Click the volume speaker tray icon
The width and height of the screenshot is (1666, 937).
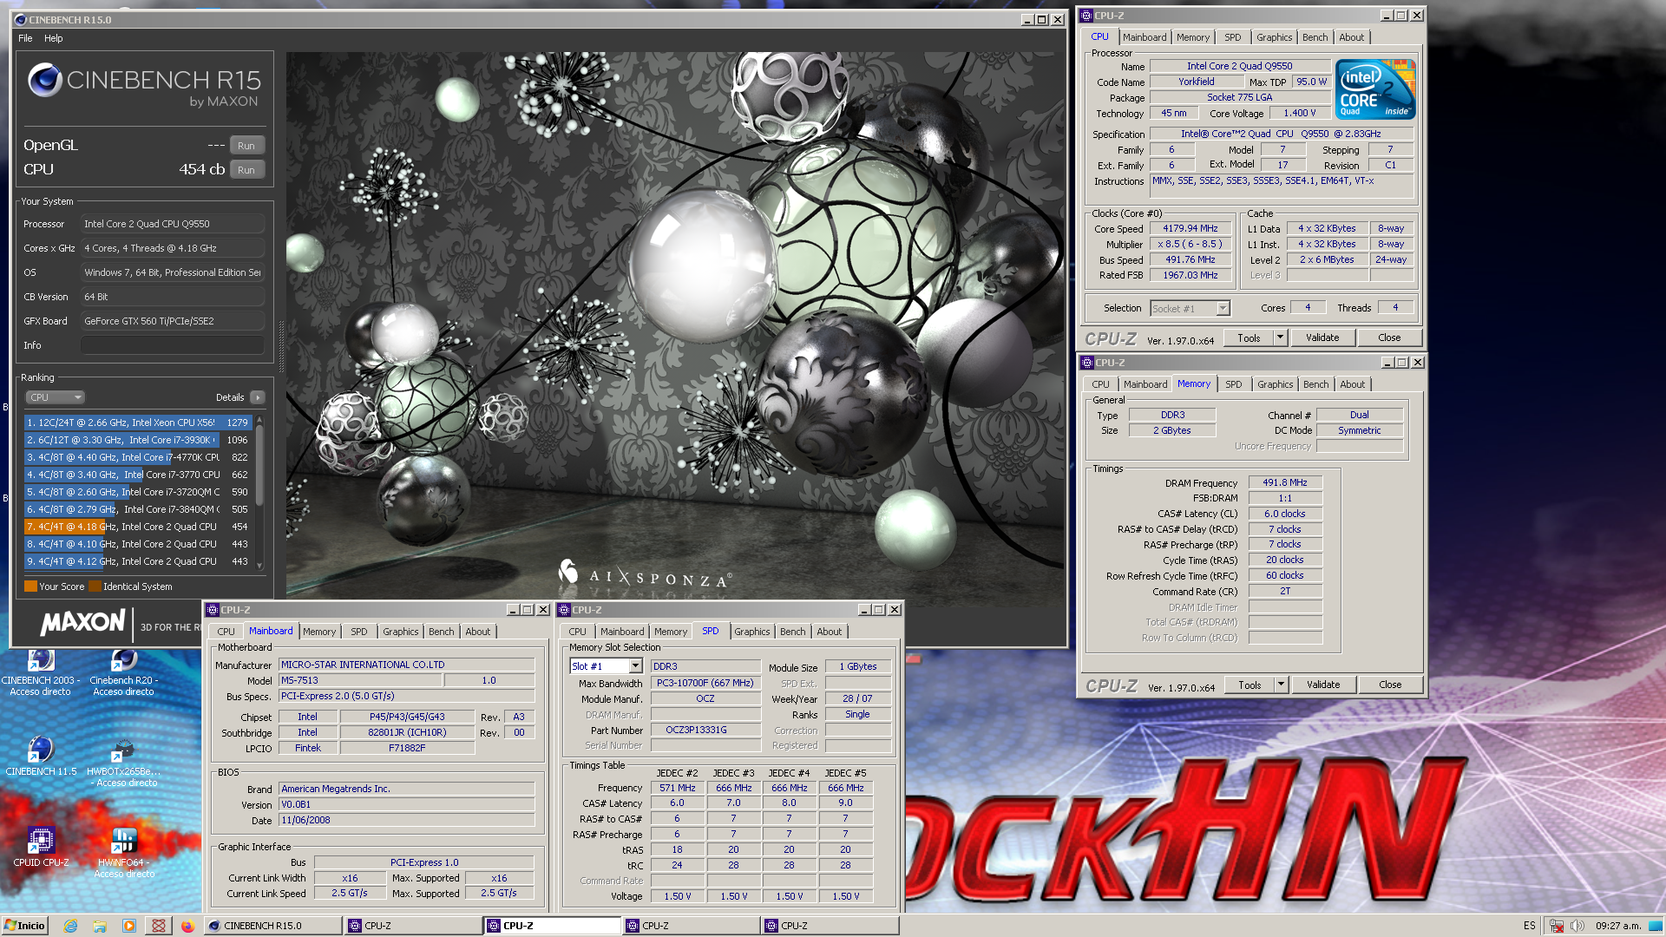click(x=1577, y=926)
